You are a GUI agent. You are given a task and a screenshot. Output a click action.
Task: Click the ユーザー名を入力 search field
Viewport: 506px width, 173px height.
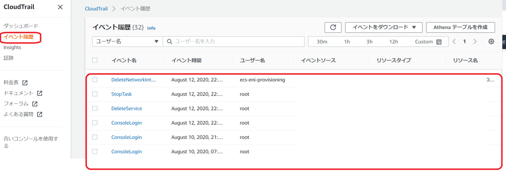(x=234, y=42)
